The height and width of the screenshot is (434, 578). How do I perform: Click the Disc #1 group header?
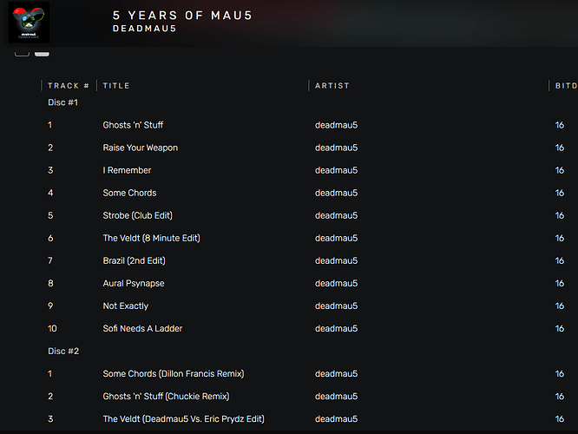pos(63,102)
